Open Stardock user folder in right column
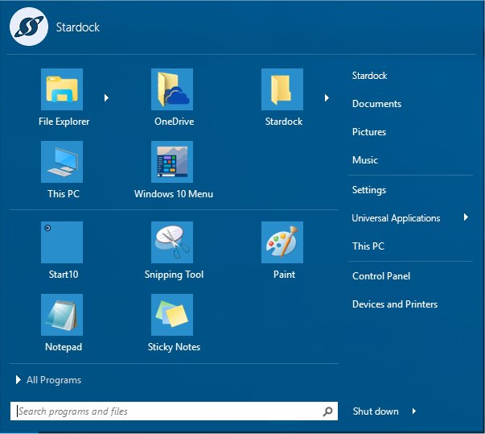The width and height of the screenshot is (485, 434). click(369, 76)
